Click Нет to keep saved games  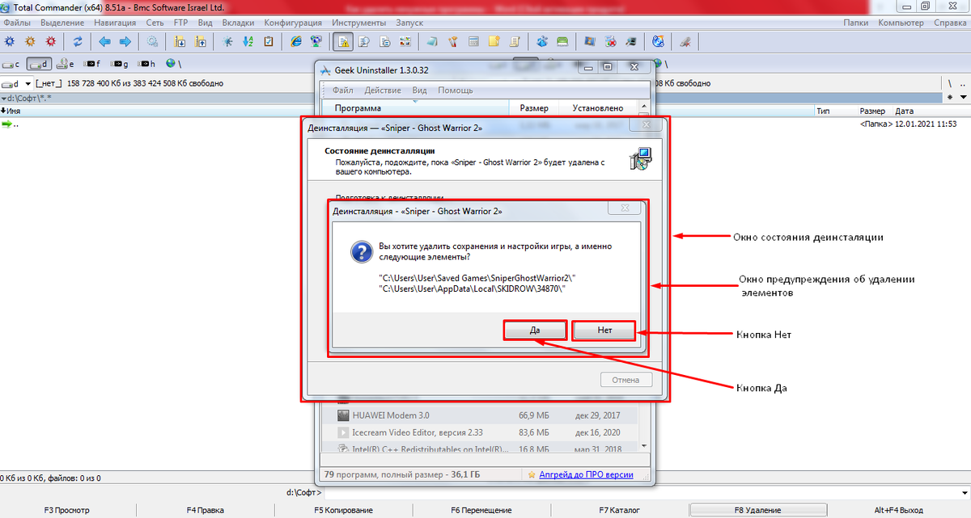click(604, 331)
